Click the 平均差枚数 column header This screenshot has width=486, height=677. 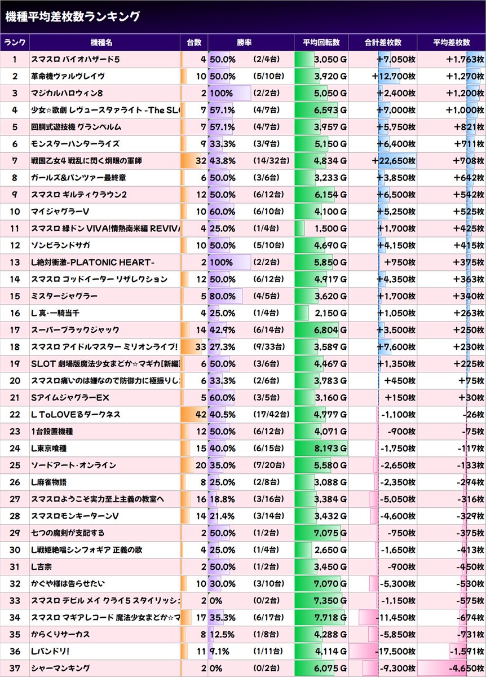[452, 43]
